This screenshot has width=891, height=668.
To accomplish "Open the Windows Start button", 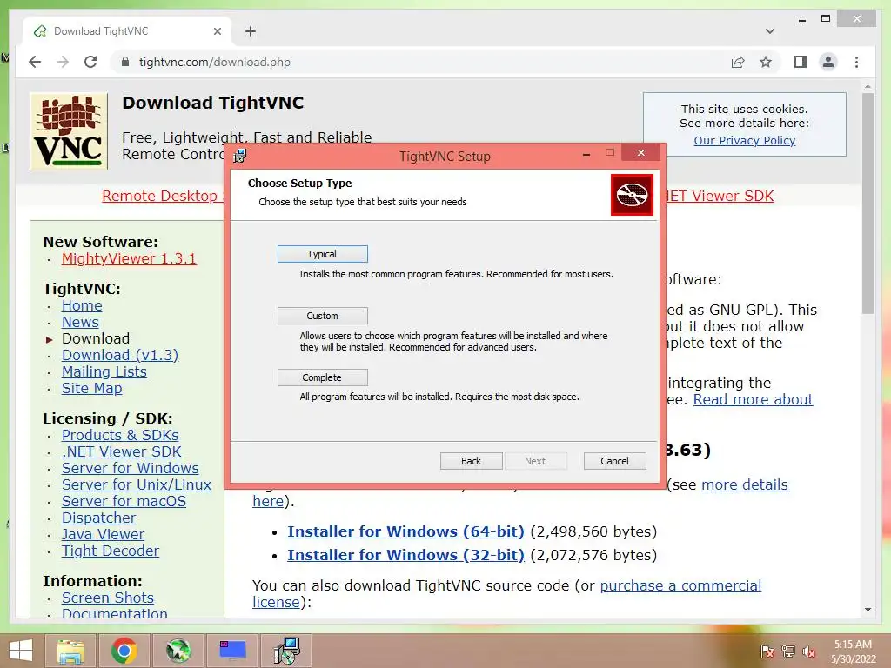I will [x=21, y=651].
